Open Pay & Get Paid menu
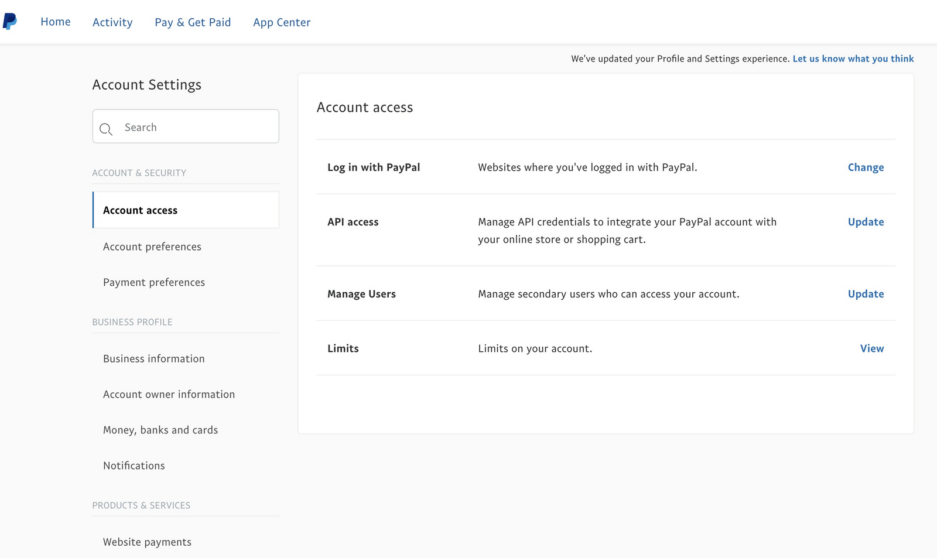 [x=193, y=22]
